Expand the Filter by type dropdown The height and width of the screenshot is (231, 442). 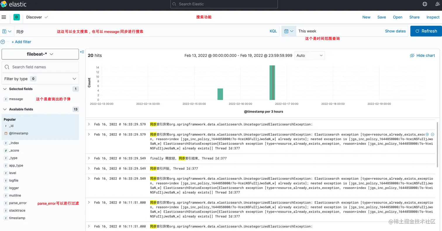40,79
